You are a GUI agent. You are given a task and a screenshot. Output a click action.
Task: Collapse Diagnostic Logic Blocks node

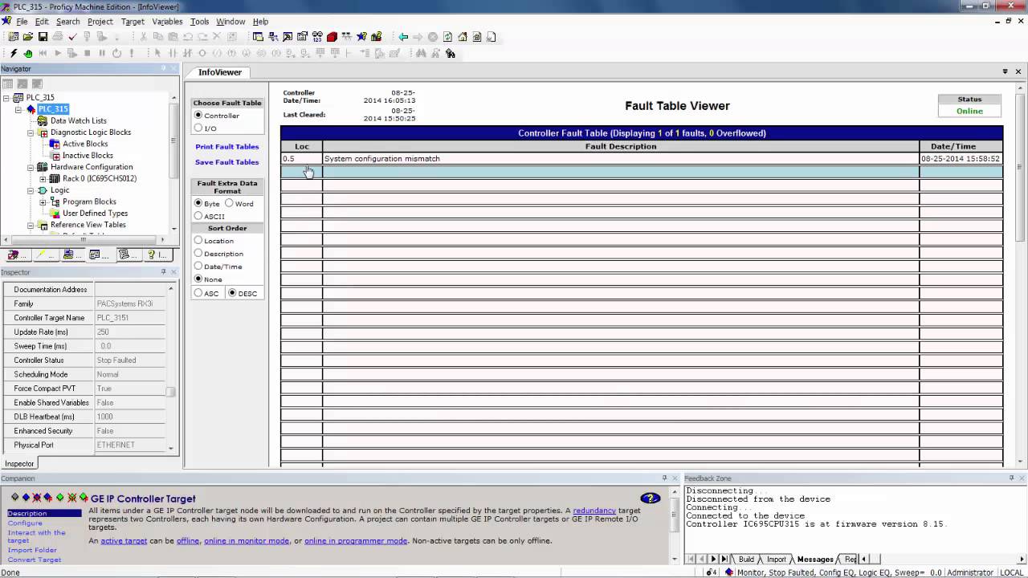[x=31, y=132]
